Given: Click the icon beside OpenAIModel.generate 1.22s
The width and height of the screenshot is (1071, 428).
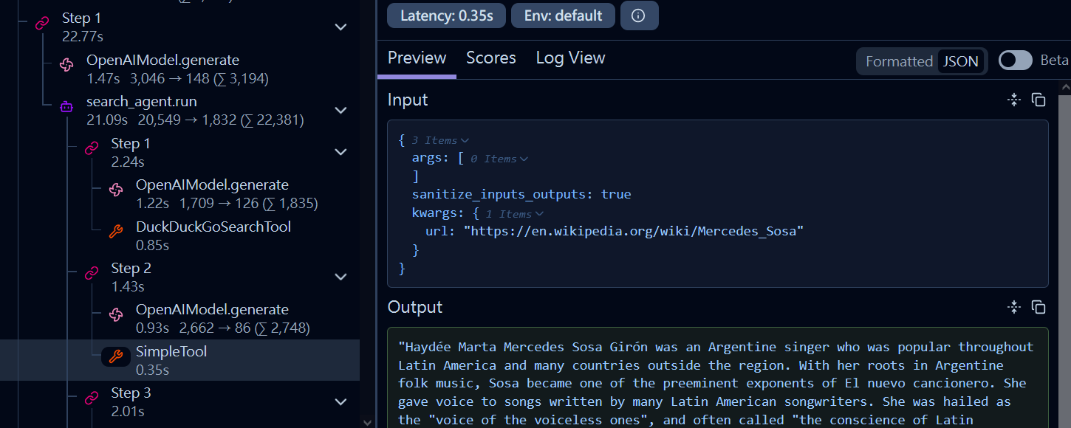Looking at the screenshot, I should click(x=116, y=190).
